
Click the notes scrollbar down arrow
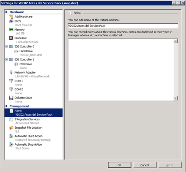tap(176, 98)
